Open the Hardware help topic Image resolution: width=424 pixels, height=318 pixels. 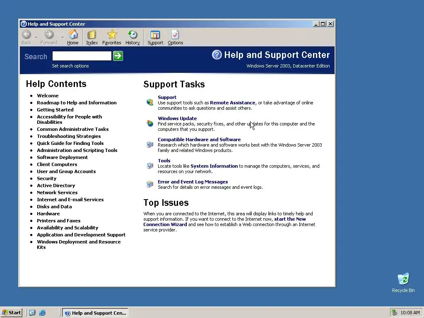pyautogui.click(x=48, y=213)
